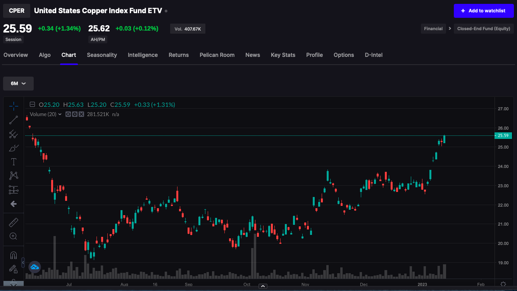Click the CPER ticker badge
Viewport: 517px width, 291px height.
pyautogui.click(x=17, y=11)
